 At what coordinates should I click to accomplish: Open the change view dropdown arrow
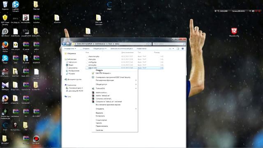[x=173, y=49]
